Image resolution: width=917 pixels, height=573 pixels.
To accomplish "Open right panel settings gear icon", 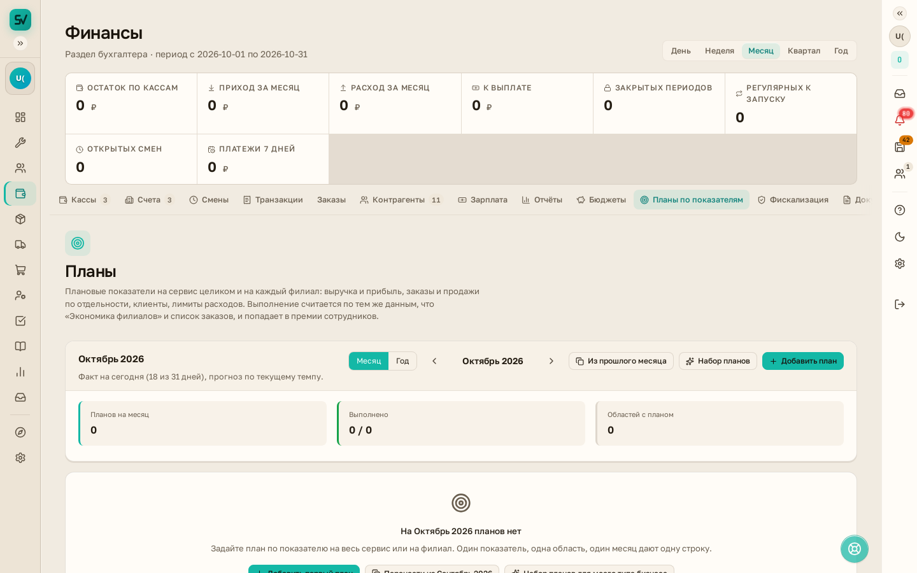I will point(900,264).
